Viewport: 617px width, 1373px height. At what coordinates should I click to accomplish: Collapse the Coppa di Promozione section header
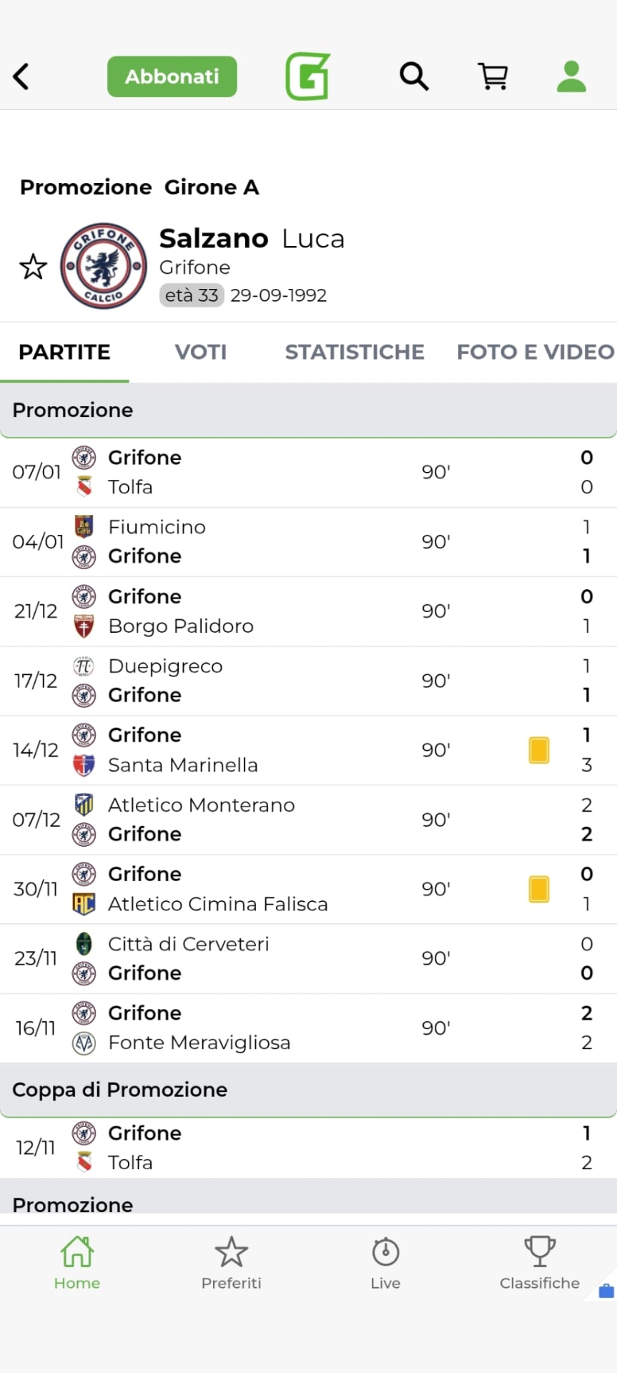click(307, 1090)
